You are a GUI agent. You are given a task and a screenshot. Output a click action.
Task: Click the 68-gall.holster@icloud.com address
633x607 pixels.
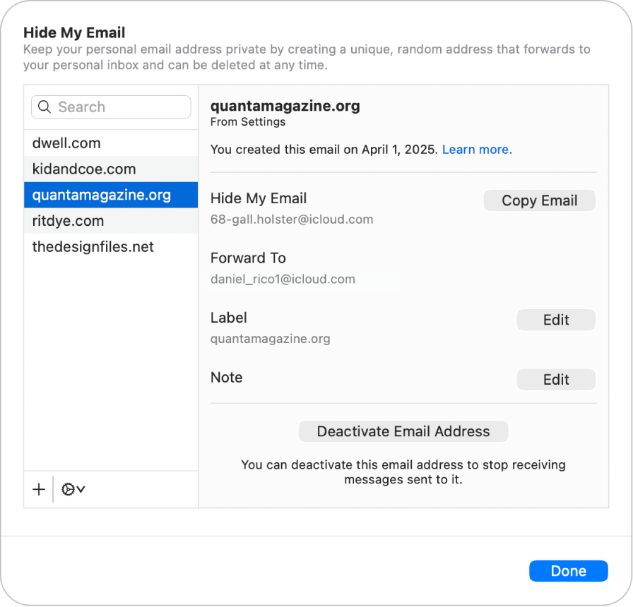292,219
